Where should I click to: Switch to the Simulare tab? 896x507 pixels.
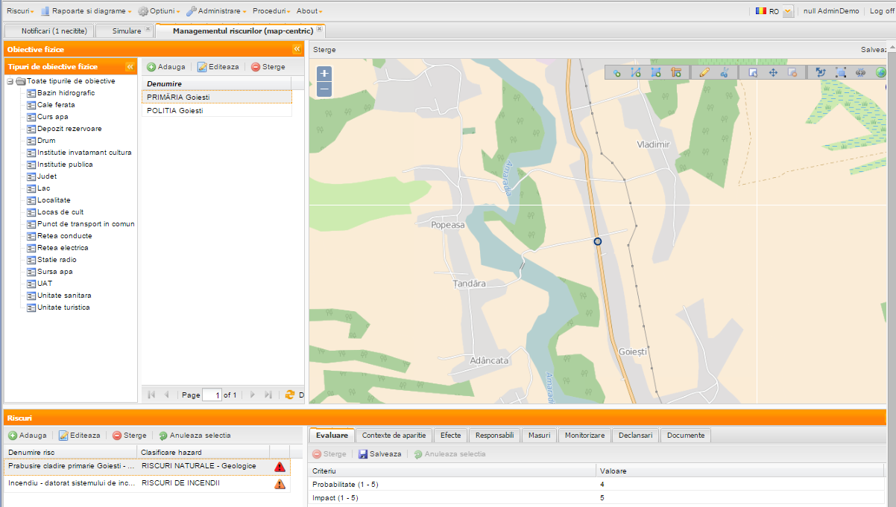coord(125,31)
